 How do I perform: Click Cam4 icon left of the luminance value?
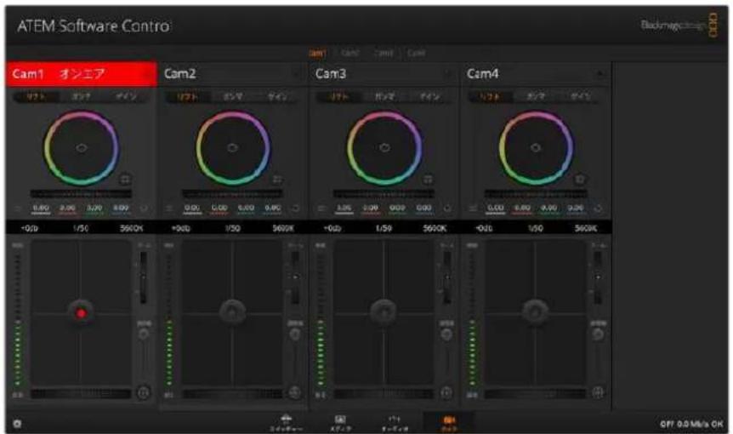tap(473, 208)
